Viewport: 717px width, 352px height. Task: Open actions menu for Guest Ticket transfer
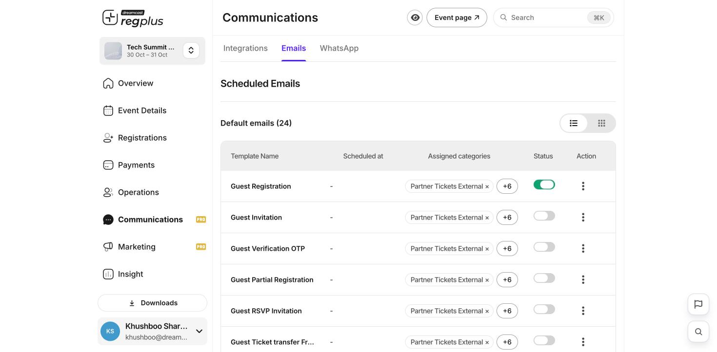point(583,342)
